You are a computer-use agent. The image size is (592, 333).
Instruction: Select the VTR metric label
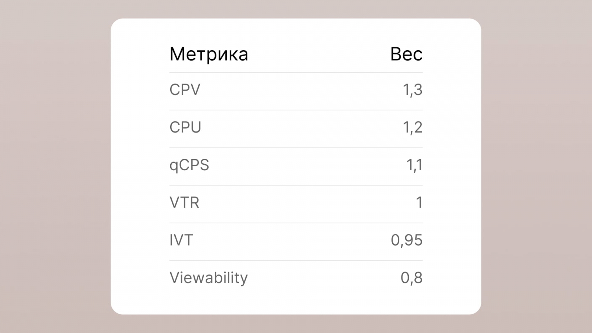184,202
